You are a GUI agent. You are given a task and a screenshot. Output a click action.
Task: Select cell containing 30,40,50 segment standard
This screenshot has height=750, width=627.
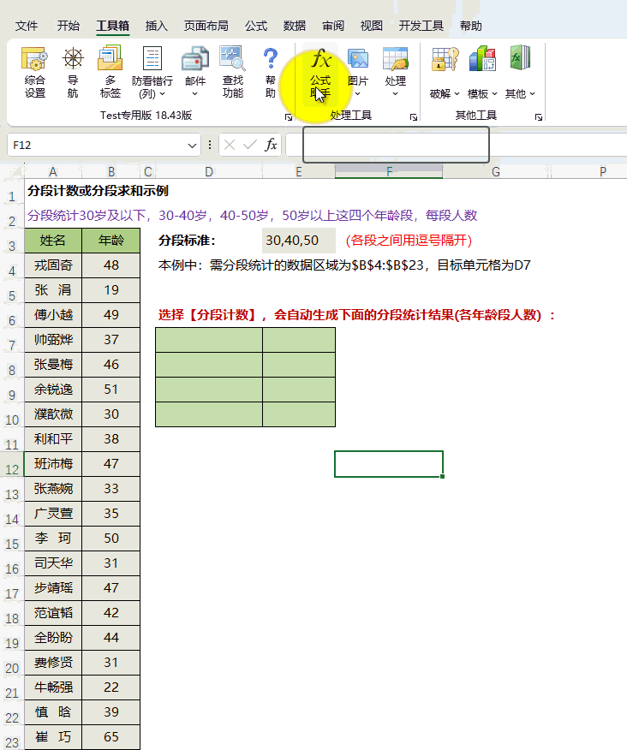[x=298, y=241]
